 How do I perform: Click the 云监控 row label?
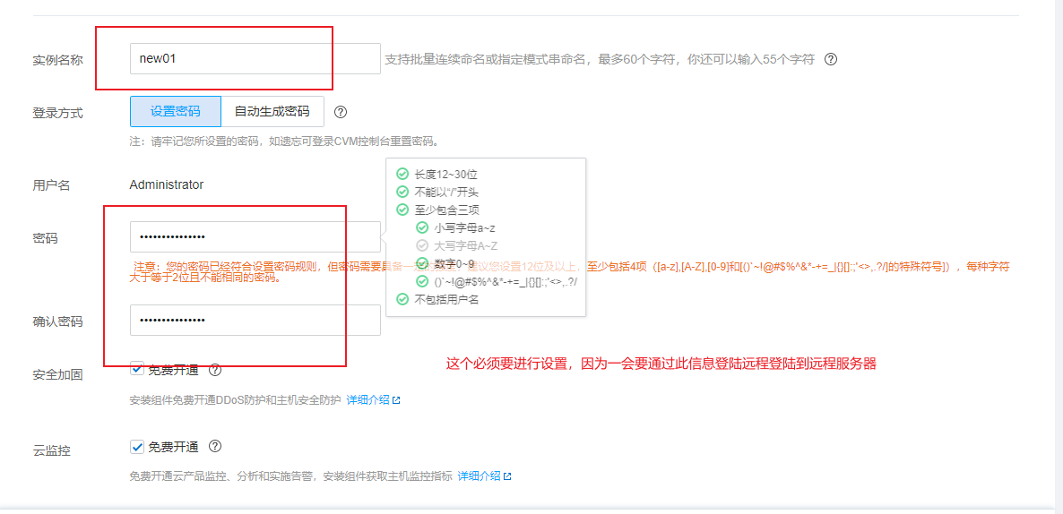pos(51,450)
